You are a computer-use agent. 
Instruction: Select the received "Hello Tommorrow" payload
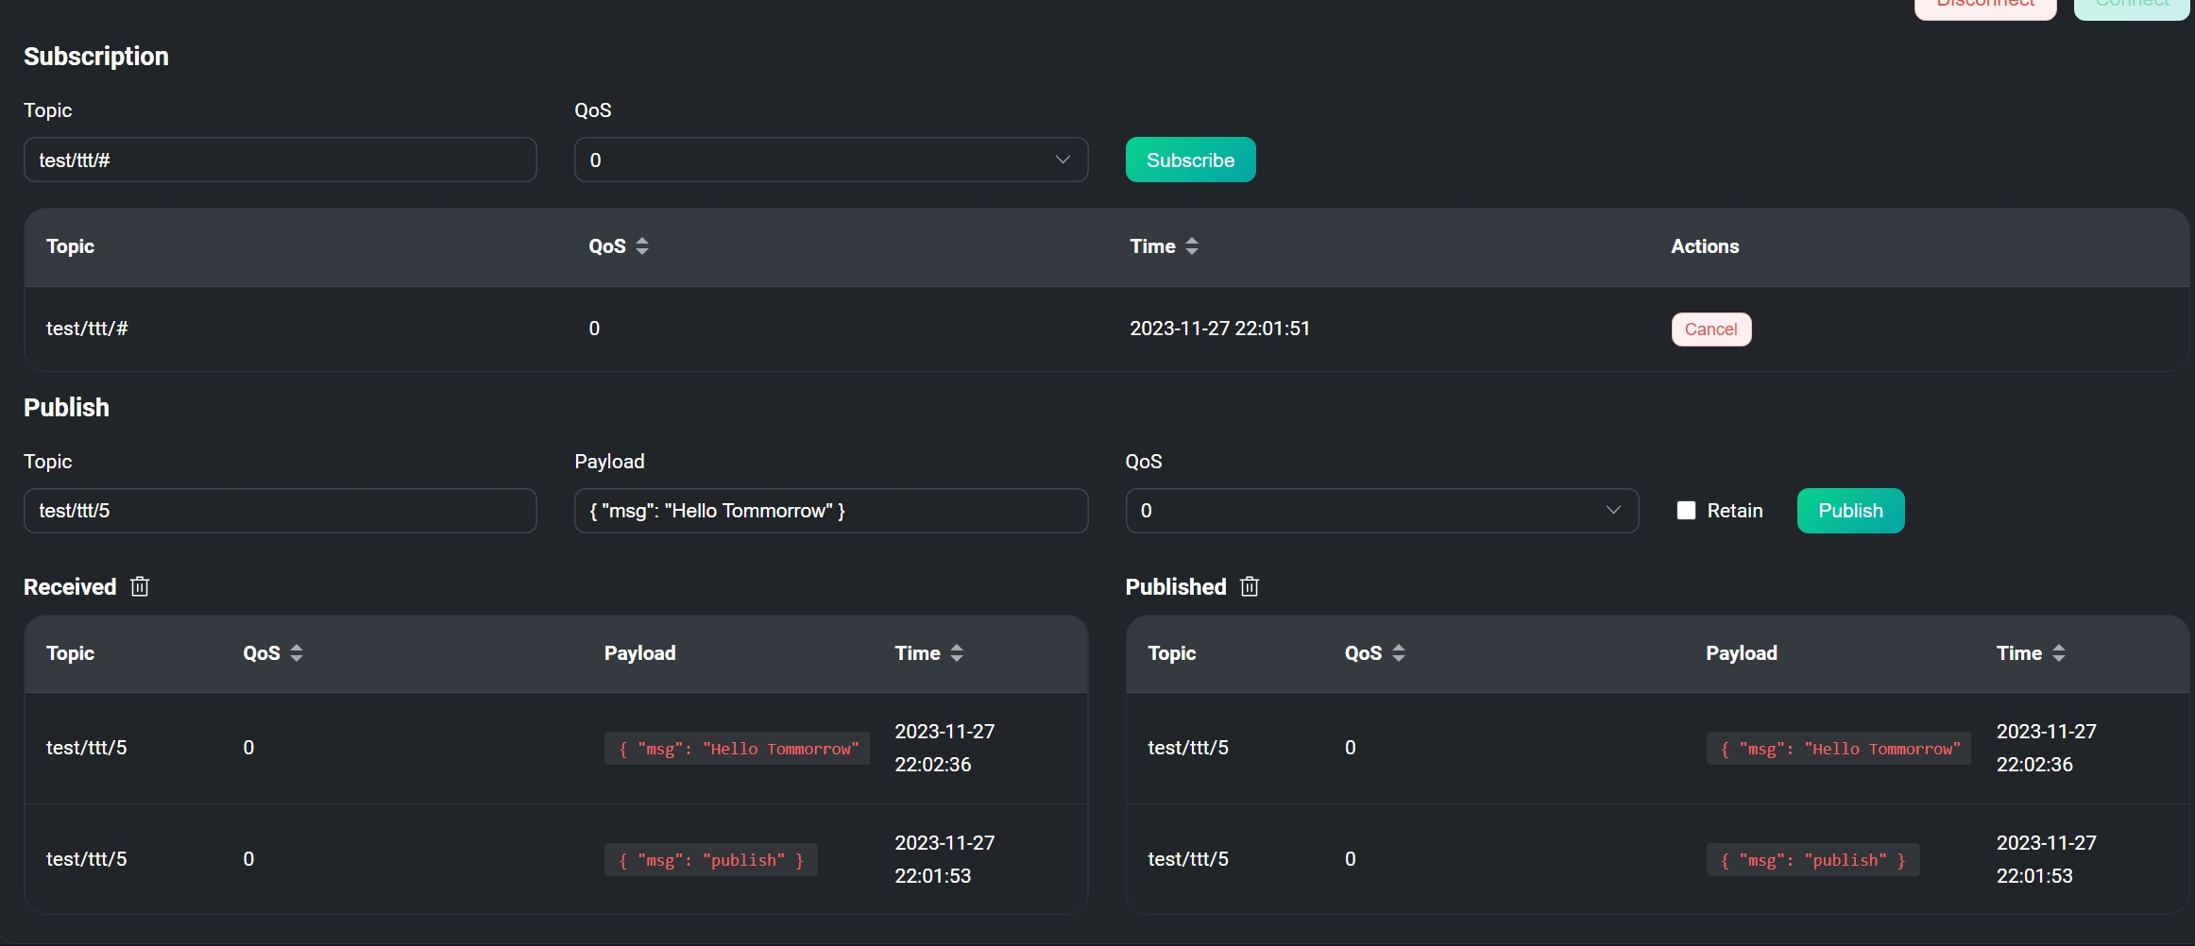click(738, 749)
